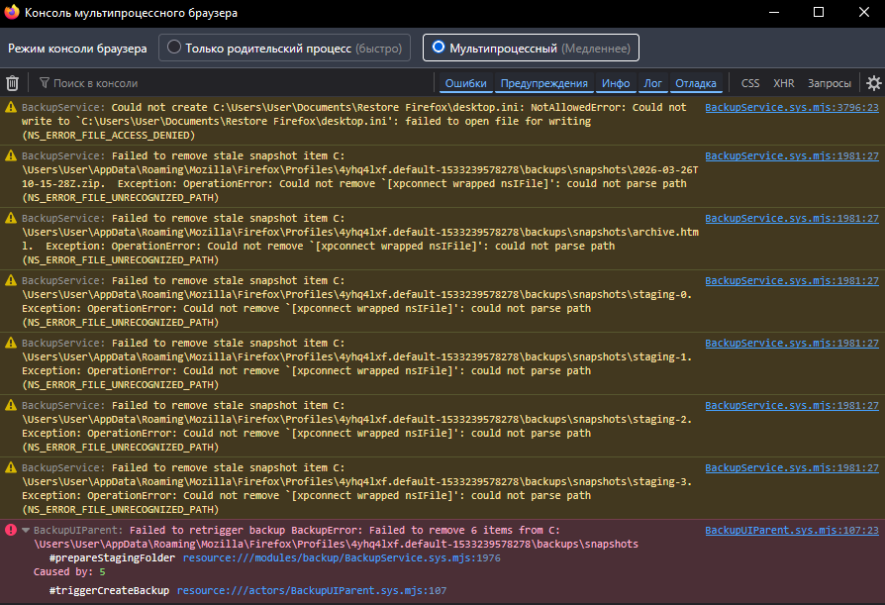Toggle the Инфо filter button
Viewport: 885px width, 605px height.
point(616,83)
